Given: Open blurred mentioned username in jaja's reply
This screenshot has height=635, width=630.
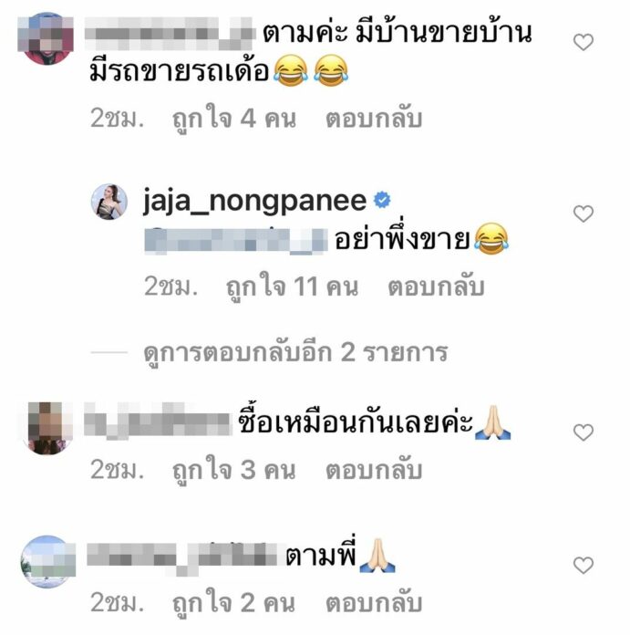Looking at the screenshot, I should tap(236, 242).
